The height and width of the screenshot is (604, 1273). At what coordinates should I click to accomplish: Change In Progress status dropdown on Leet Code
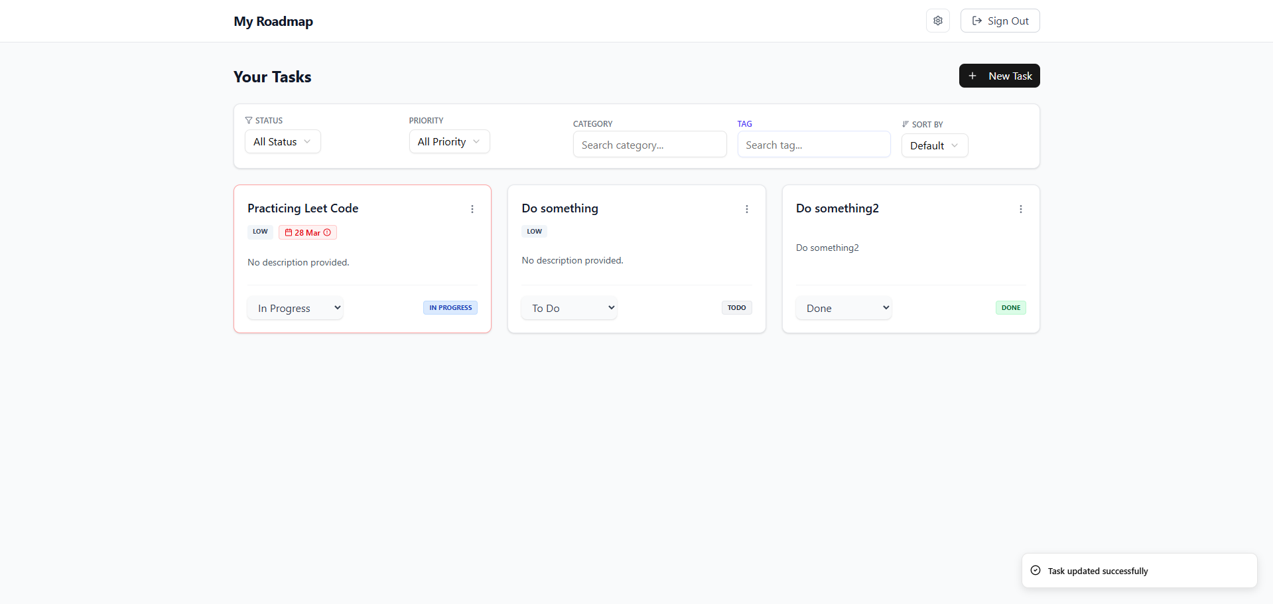[x=295, y=308]
